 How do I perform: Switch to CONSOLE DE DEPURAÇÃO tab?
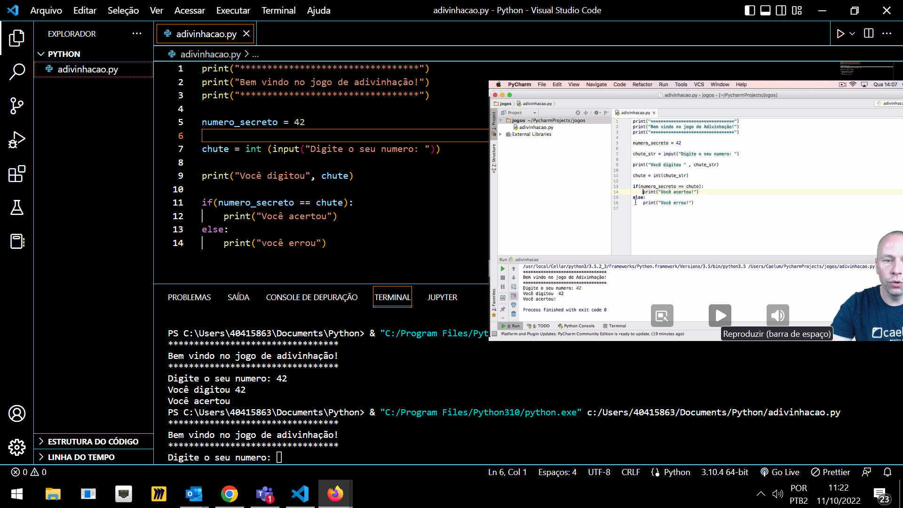point(312,297)
